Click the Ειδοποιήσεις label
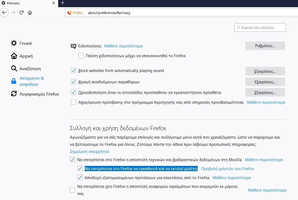 tap(90, 46)
